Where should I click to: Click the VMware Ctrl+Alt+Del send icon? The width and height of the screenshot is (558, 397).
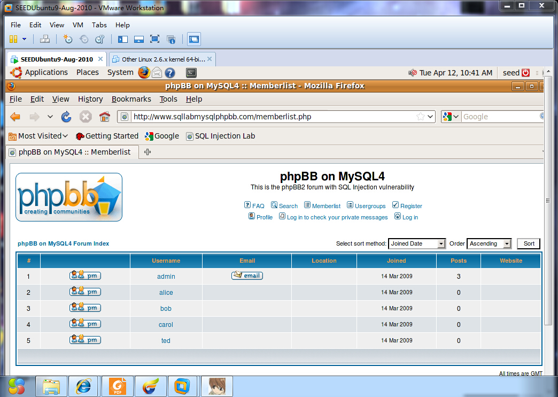[x=45, y=39]
